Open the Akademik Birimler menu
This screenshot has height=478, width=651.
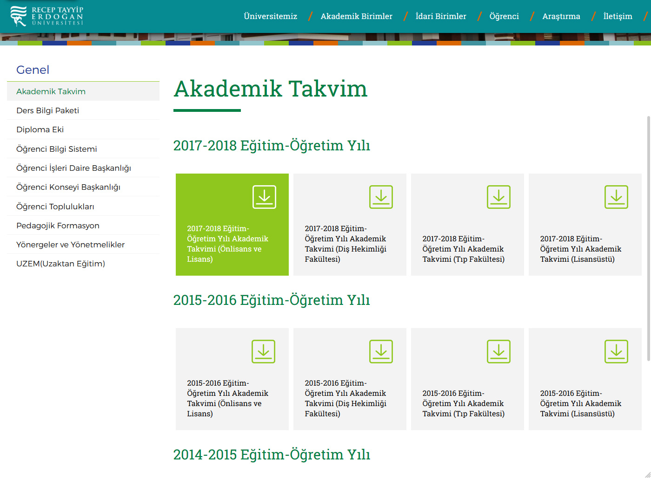click(356, 16)
